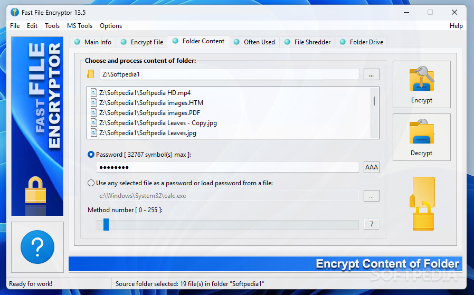
Task: Click the blue question mark help icon
Action: (37, 247)
